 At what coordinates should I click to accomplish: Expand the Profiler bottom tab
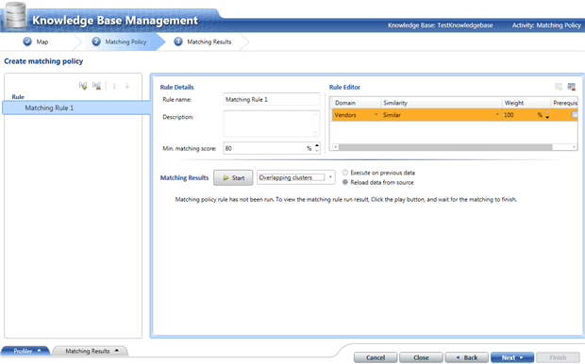(x=26, y=351)
